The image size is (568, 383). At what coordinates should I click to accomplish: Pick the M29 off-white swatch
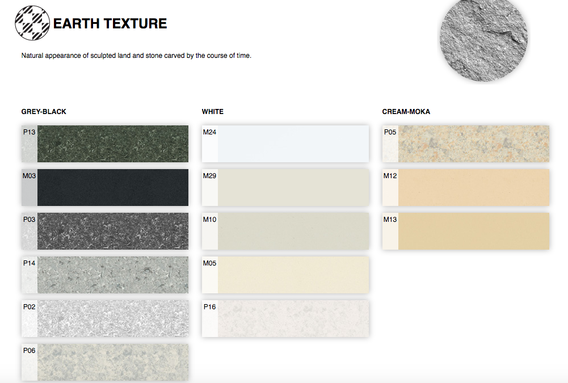coord(285,187)
